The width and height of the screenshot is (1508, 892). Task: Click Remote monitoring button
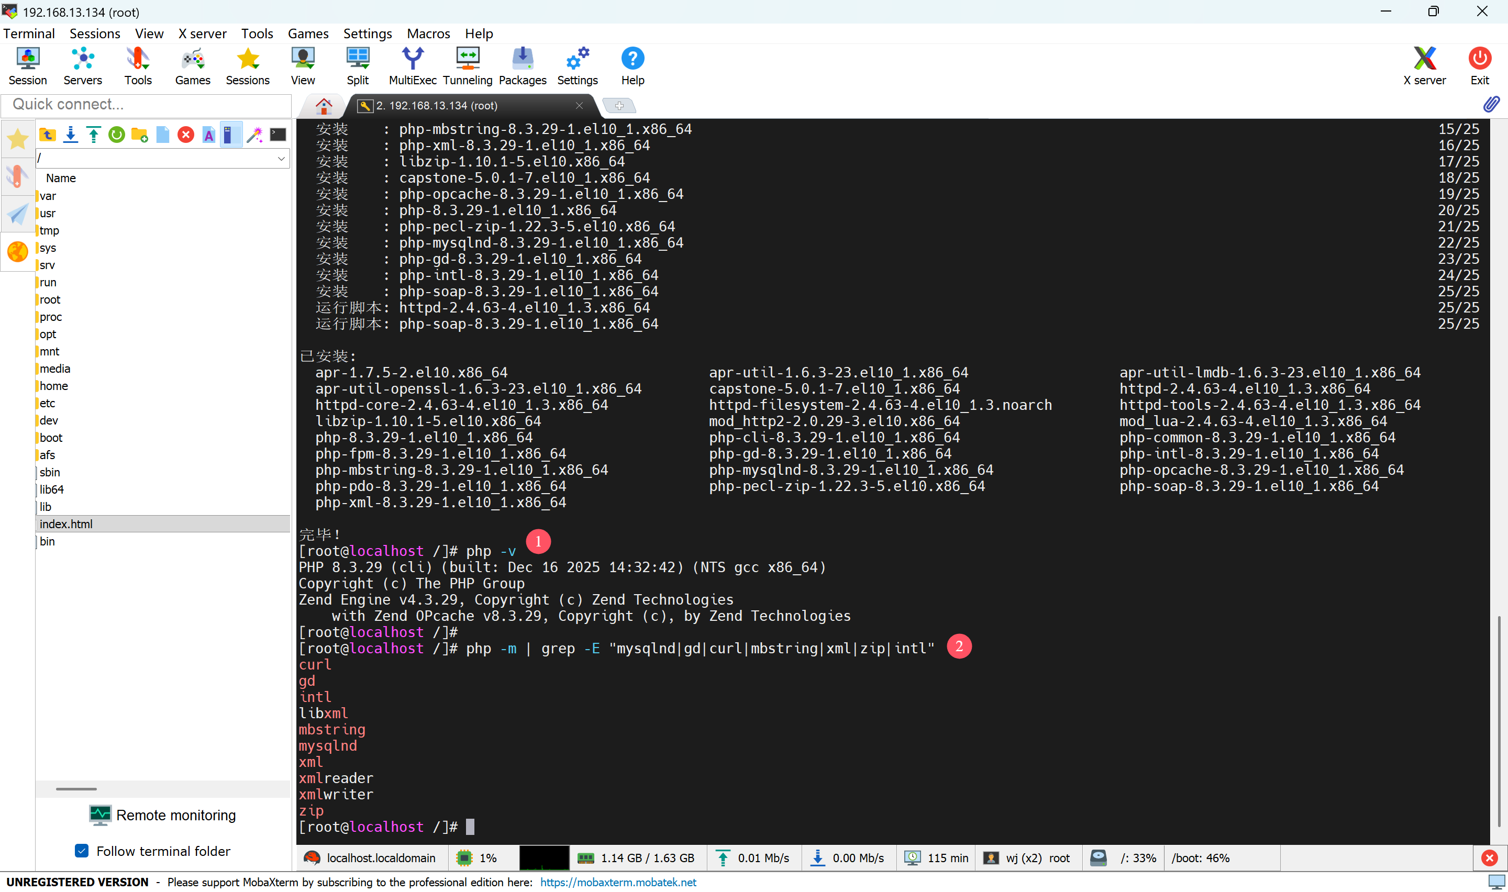click(x=162, y=815)
